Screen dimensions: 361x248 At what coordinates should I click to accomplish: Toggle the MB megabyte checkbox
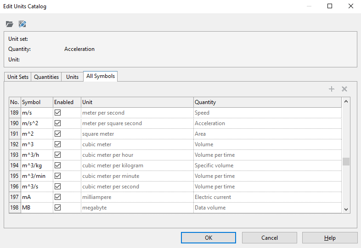click(58, 208)
